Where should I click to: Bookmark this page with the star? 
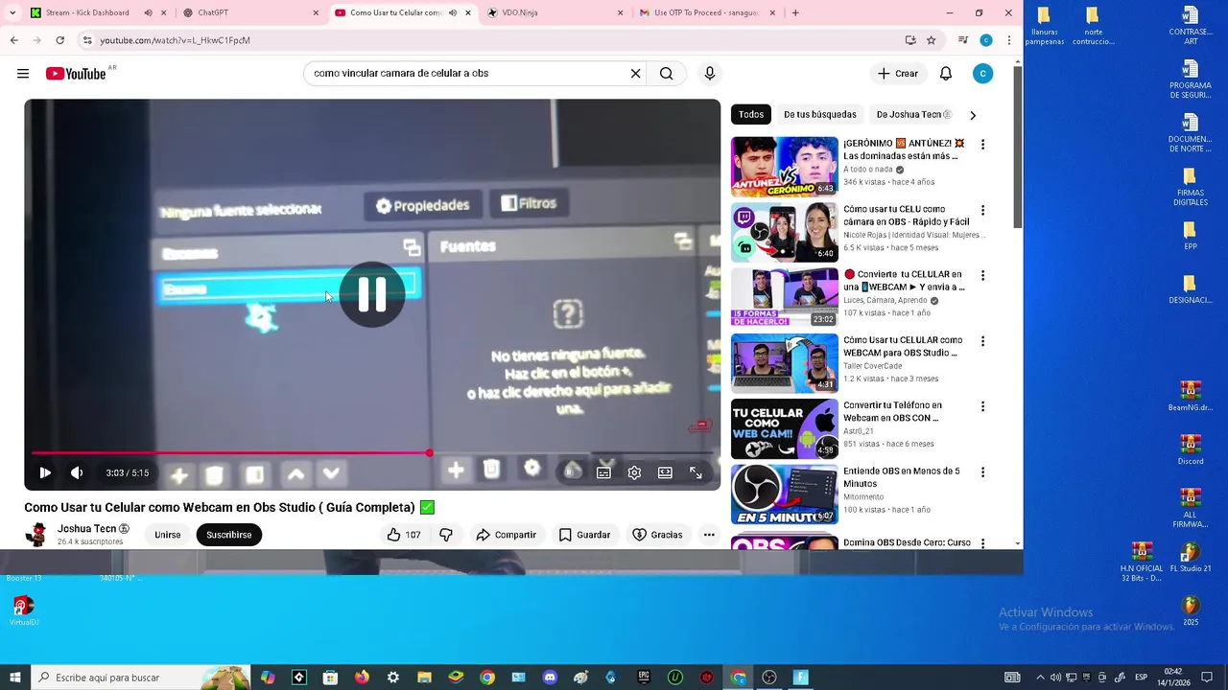(x=931, y=40)
